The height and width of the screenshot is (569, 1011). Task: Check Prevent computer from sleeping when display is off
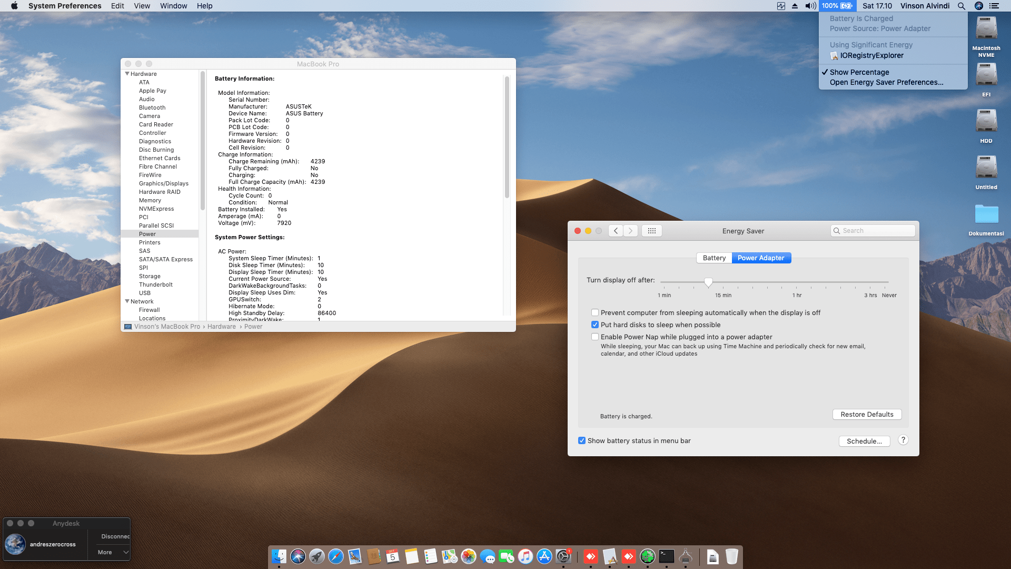tap(595, 312)
